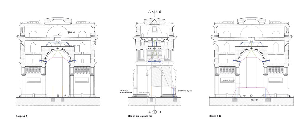Viewport: 308px width, 132px height.
Task: Click the "Coupe A-A" caption
Action: 21,116
